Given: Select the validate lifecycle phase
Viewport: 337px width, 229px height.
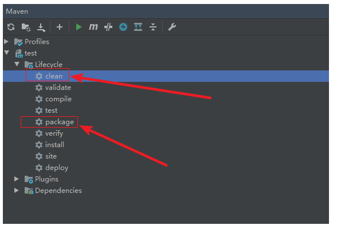Looking at the screenshot, I should click(58, 88).
